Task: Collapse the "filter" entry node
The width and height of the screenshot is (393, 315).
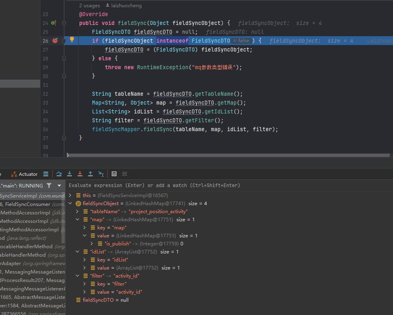Action: pos(78,276)
